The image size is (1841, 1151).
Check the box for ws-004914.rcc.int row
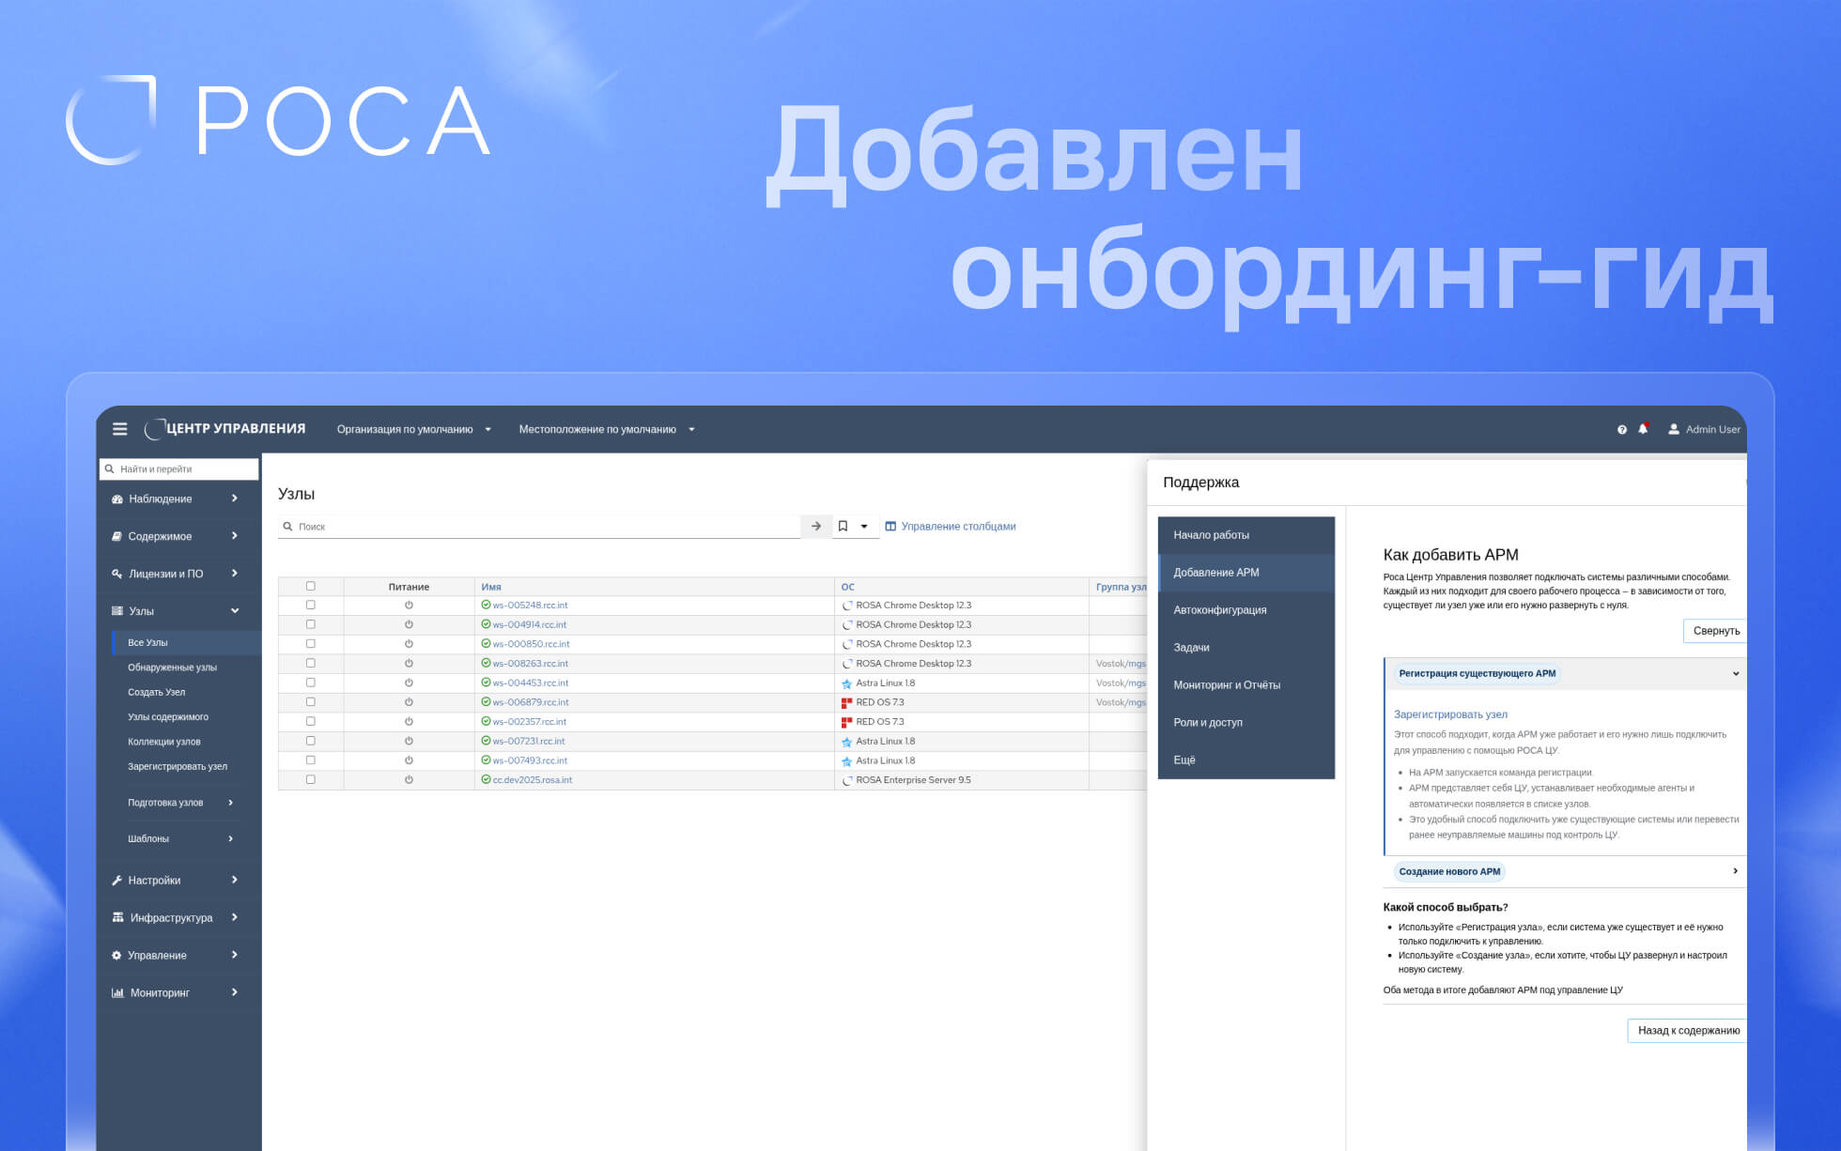(x=311, y=625)
